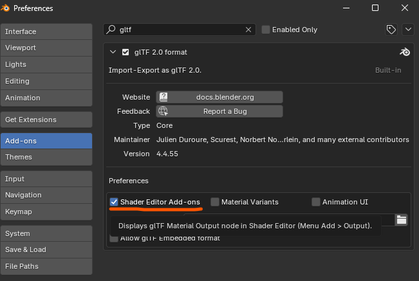Collapse the glTF 2.0 format add-on
Image resolution: width=419 pixels, height=281 pixels.
pyautogui.click(x=113, y=52)
